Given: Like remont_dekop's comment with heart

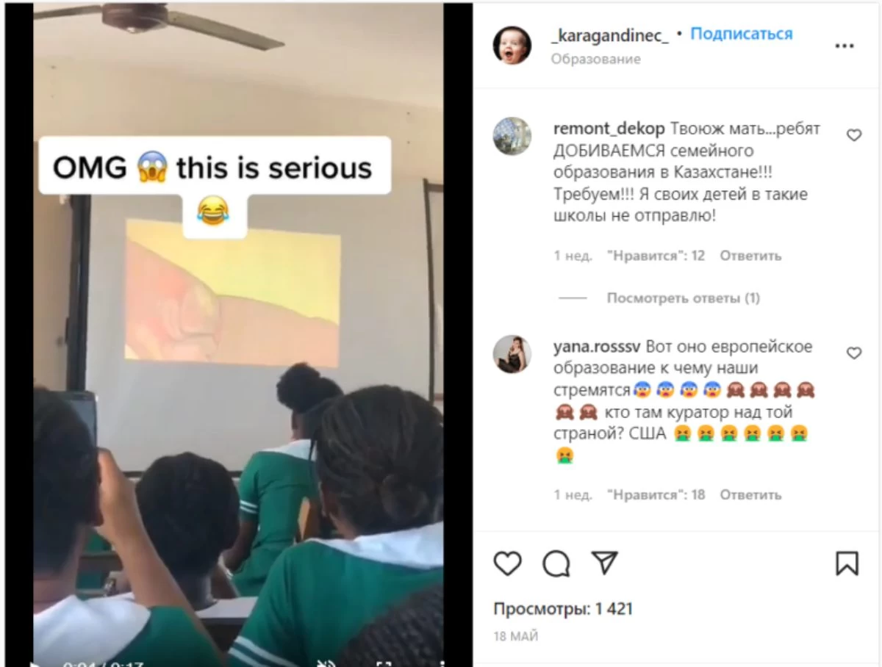Looking at the screenshot, I should tap(854, 135).
